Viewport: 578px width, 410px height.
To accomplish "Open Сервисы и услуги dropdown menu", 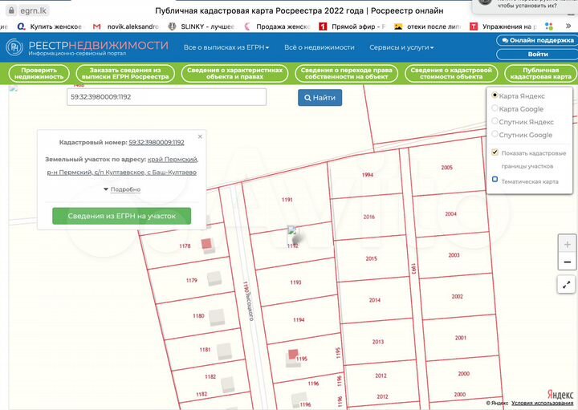I will (401, 48).
